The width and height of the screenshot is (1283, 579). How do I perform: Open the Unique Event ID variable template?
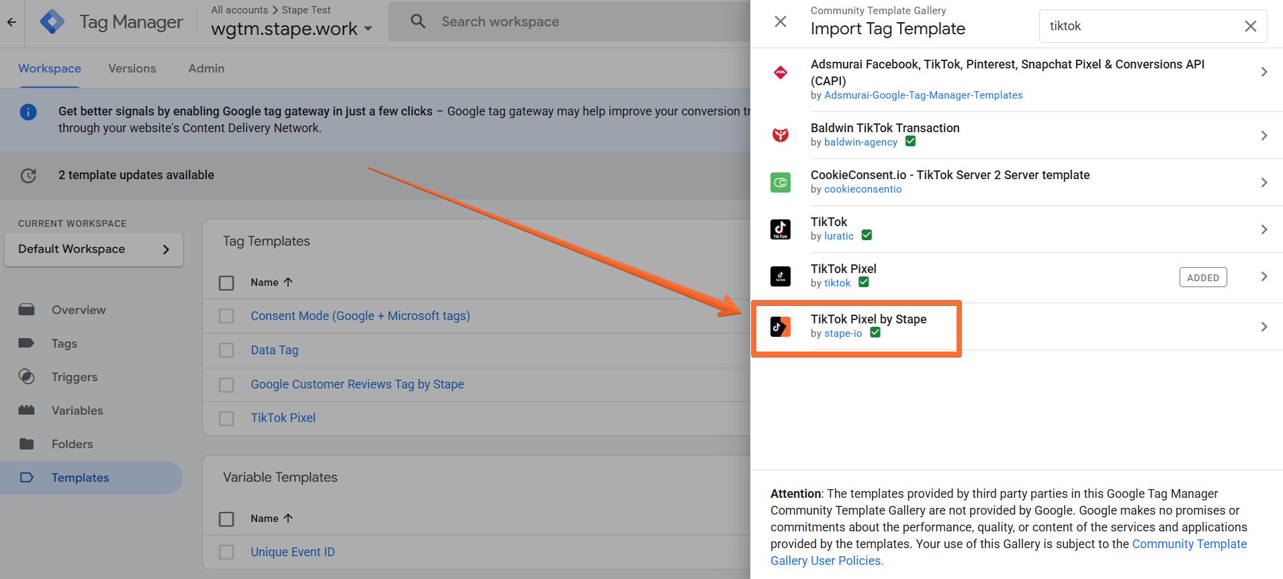pos(293,552)
